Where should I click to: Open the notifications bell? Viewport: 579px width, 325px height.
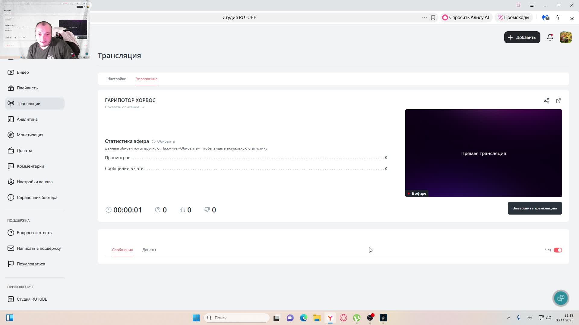click(x=550, y=37)
